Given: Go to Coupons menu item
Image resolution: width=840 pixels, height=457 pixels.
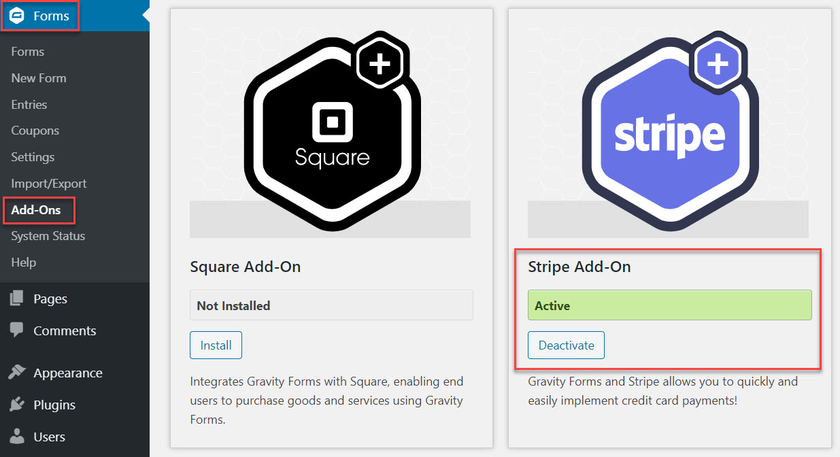Looking at the screenshot, I should point(35,131).
